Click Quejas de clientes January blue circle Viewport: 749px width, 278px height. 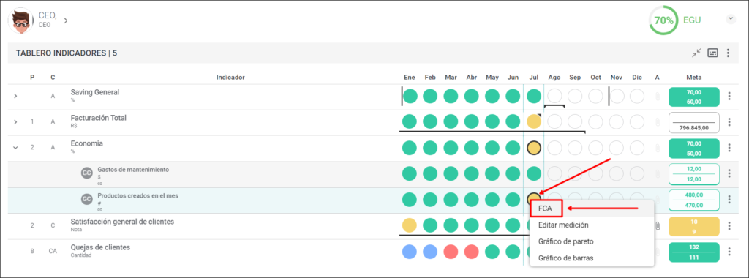pos(410,251)
